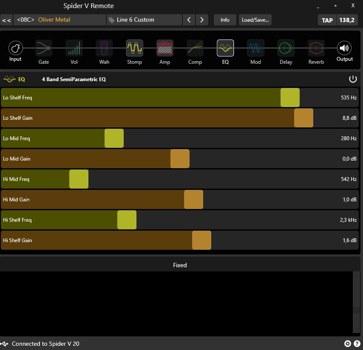Open the Line 6 Custom tag selector

tap(144, 20)
